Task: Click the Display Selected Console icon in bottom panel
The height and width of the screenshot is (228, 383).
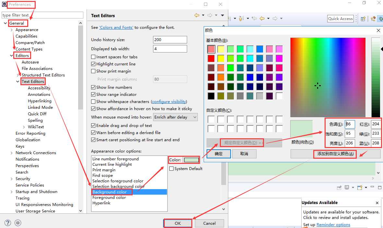Action: (347, 187)
